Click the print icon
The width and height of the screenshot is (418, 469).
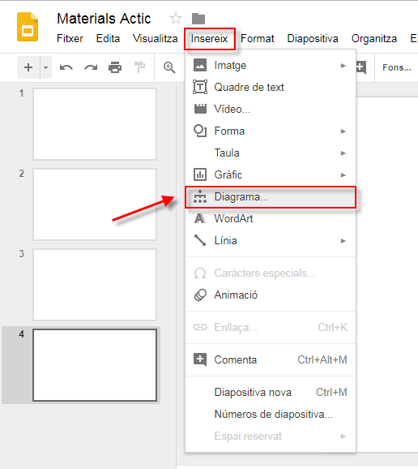(x=115, y=67)
